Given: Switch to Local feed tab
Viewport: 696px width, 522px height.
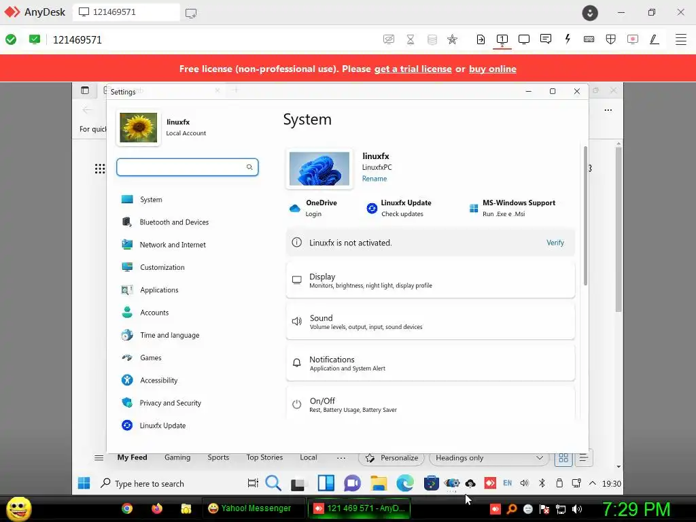Looking at the screenshot, I should pos(308,457).
